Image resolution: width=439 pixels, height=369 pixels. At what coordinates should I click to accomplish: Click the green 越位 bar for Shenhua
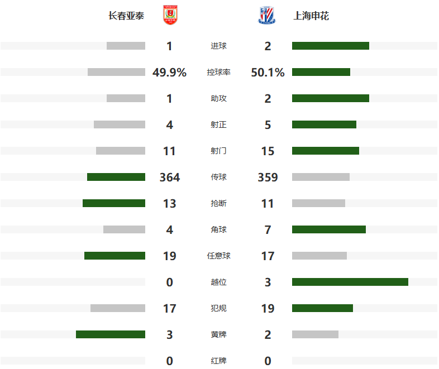[x=350, y=282]
